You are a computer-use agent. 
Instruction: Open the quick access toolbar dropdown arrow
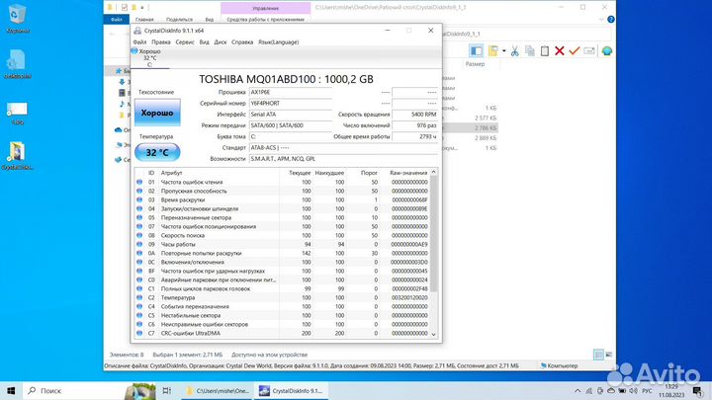(142, 8)
